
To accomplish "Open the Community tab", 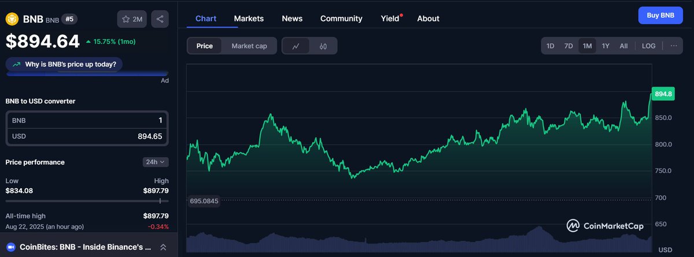I will point(341,18).
